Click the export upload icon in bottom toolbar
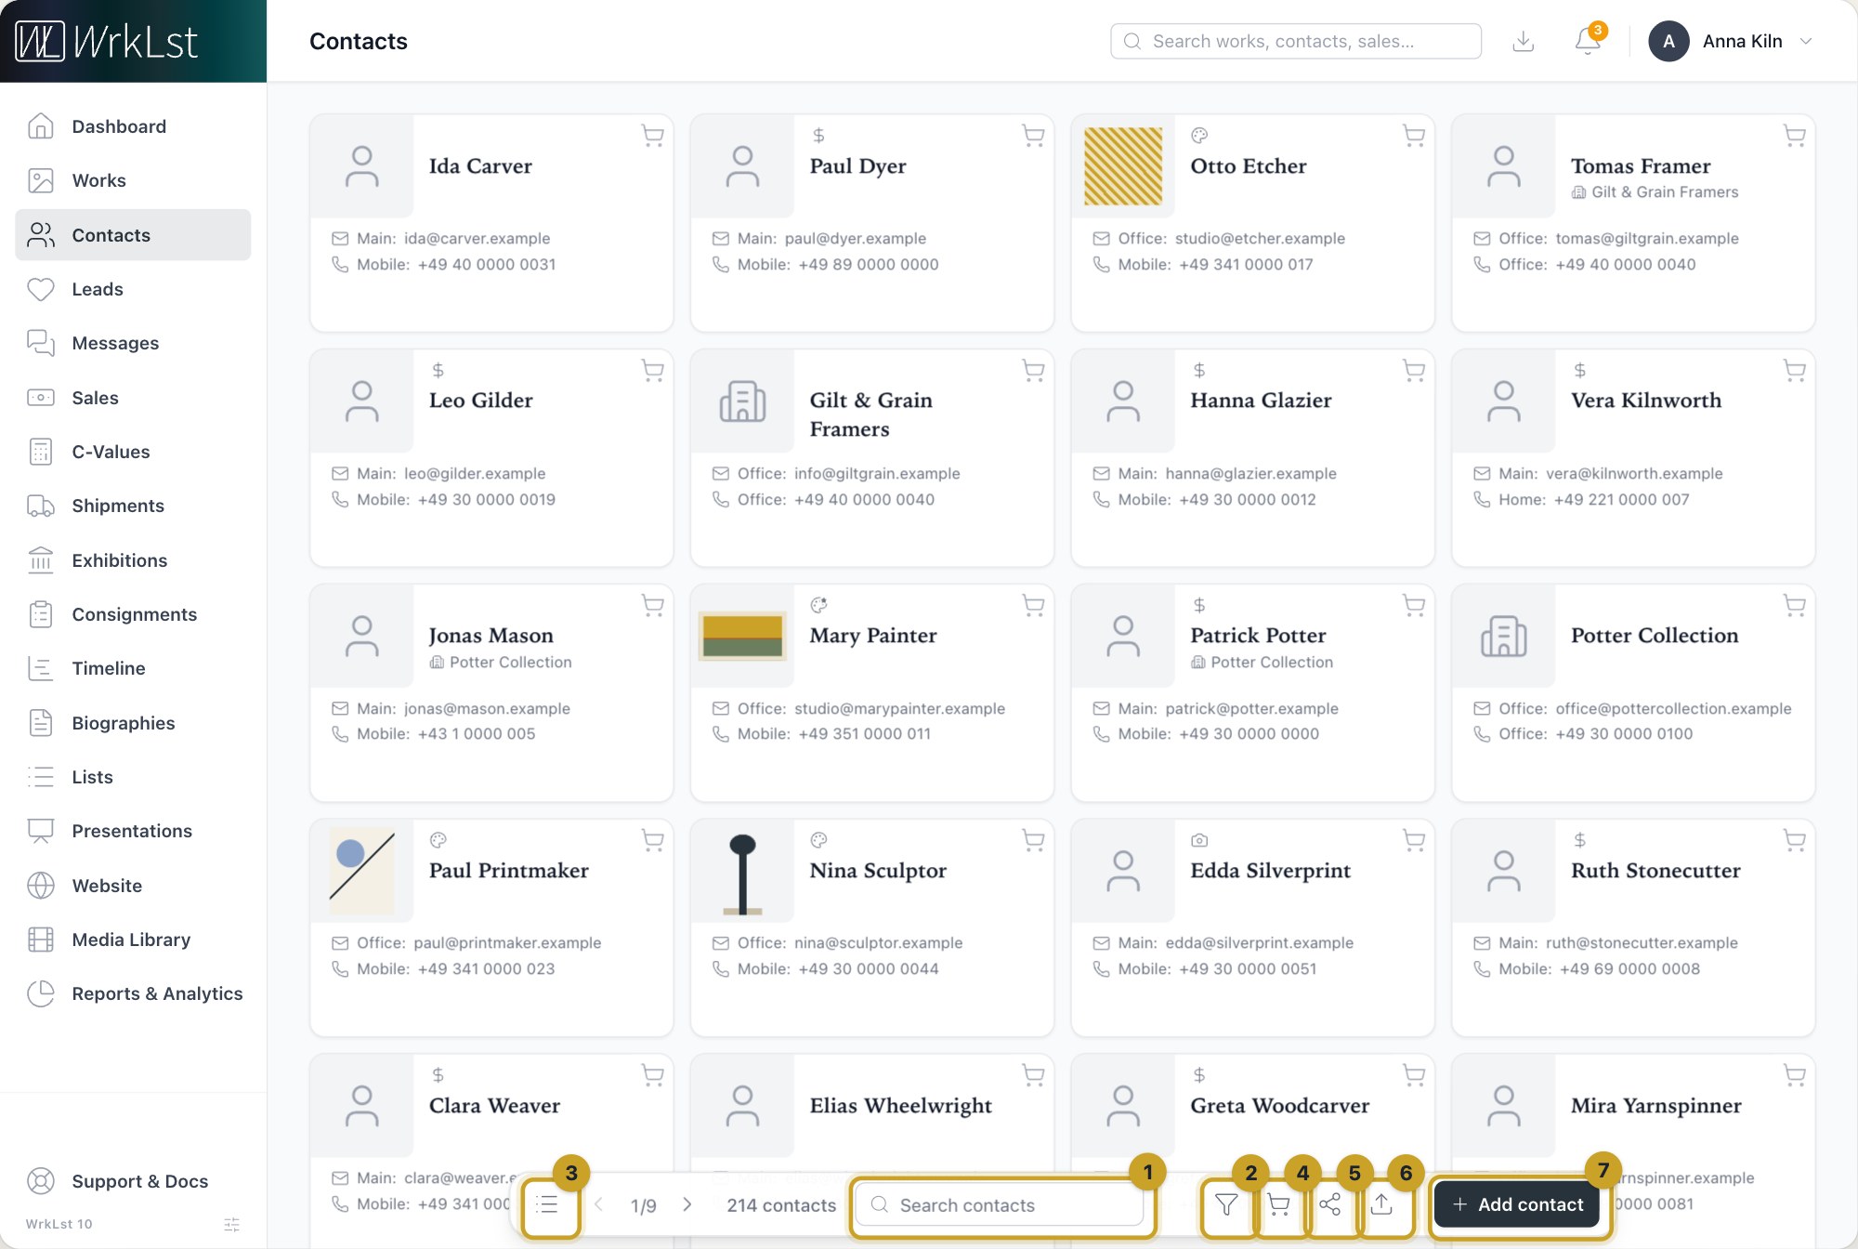The height and width of the screenshot is (1249, 1858). click(x=1382, y=1204)
